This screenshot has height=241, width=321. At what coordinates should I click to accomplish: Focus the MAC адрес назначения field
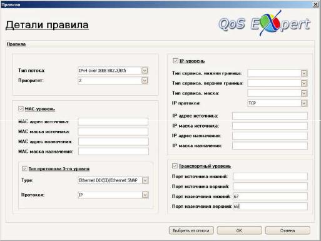[x=113, y=141]
